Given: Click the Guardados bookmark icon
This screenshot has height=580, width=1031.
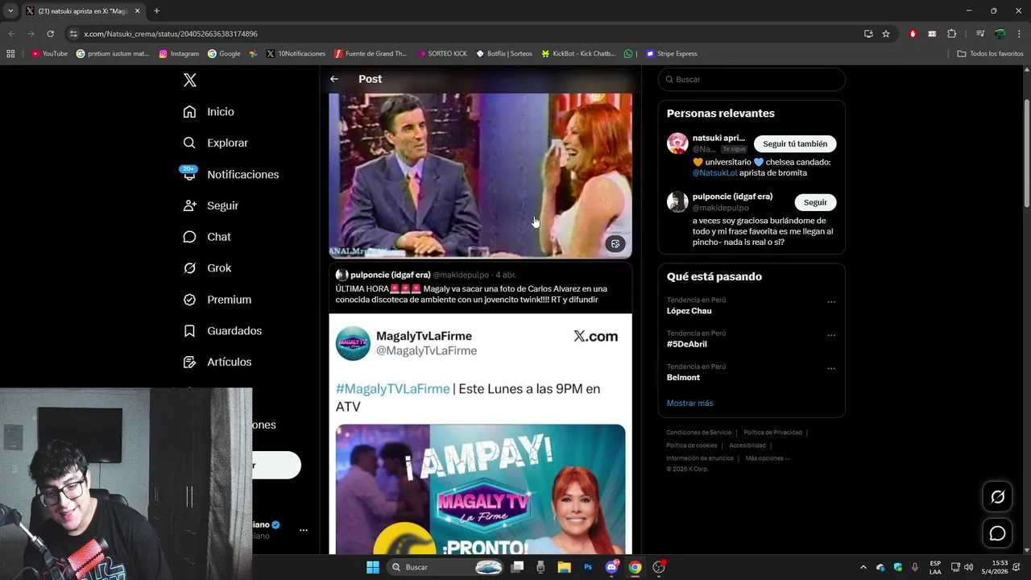Looking at the screenshot, I should click(189, 331).
